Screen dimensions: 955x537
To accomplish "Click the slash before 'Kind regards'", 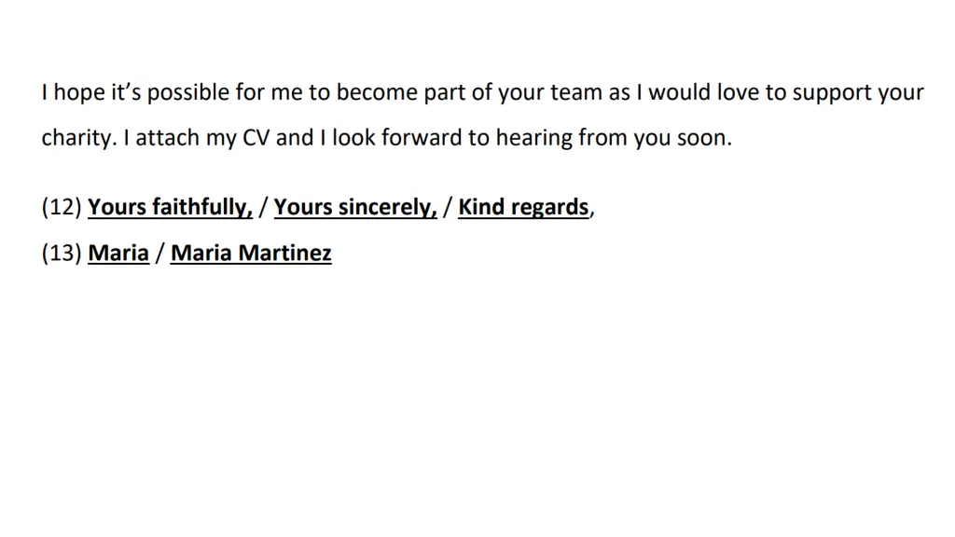I will tap(448, 207).
